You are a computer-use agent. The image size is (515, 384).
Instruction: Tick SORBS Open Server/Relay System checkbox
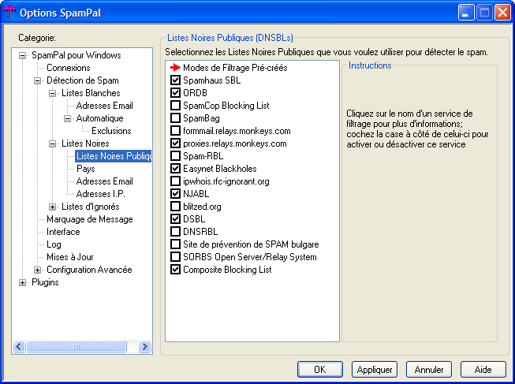click(175, 256)
